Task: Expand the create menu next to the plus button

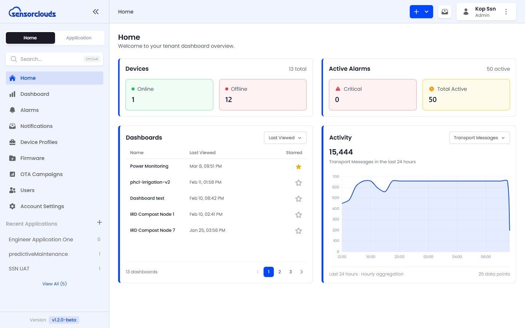Action: coord(427,12)
